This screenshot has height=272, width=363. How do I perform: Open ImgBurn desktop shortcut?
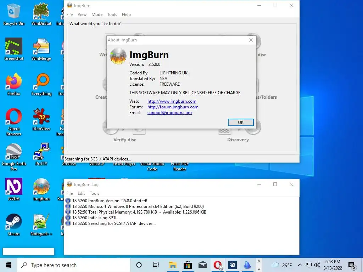pos(41,189)
